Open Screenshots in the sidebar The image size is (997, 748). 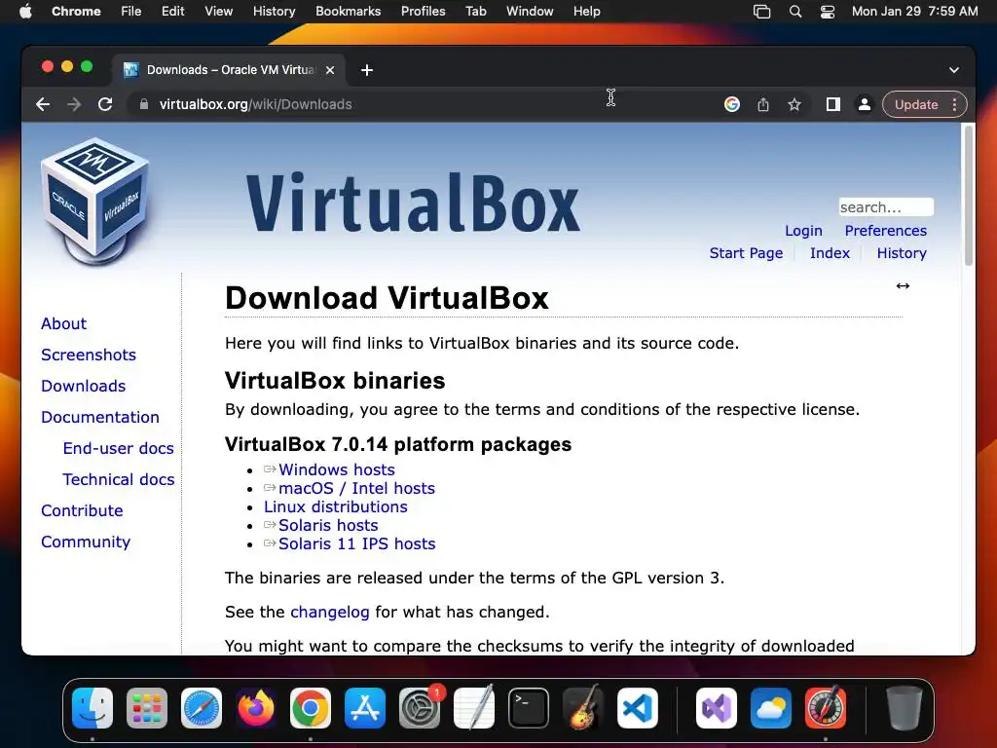tap(89, 355)
